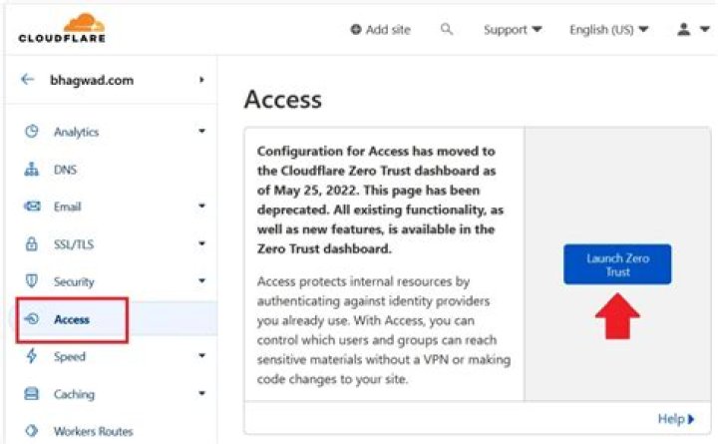Image resolution: width=718 pixels, height=444 pixels.
Task: Open the user account dropdown
Action: click(x=692, y=30)
